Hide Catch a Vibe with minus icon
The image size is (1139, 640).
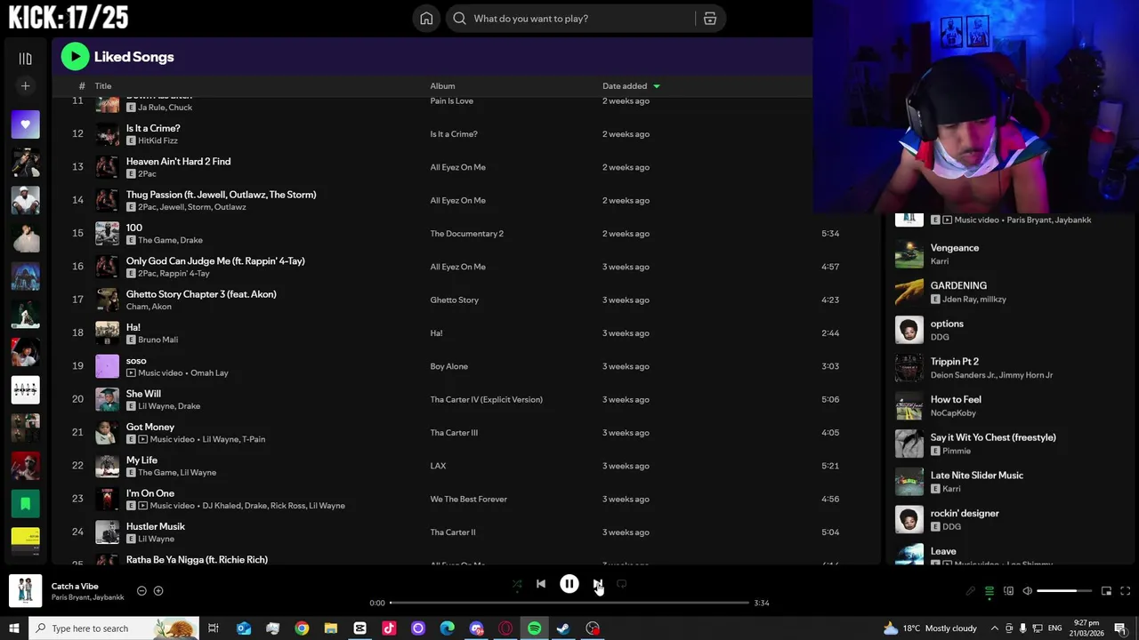(x=141, y=591)
